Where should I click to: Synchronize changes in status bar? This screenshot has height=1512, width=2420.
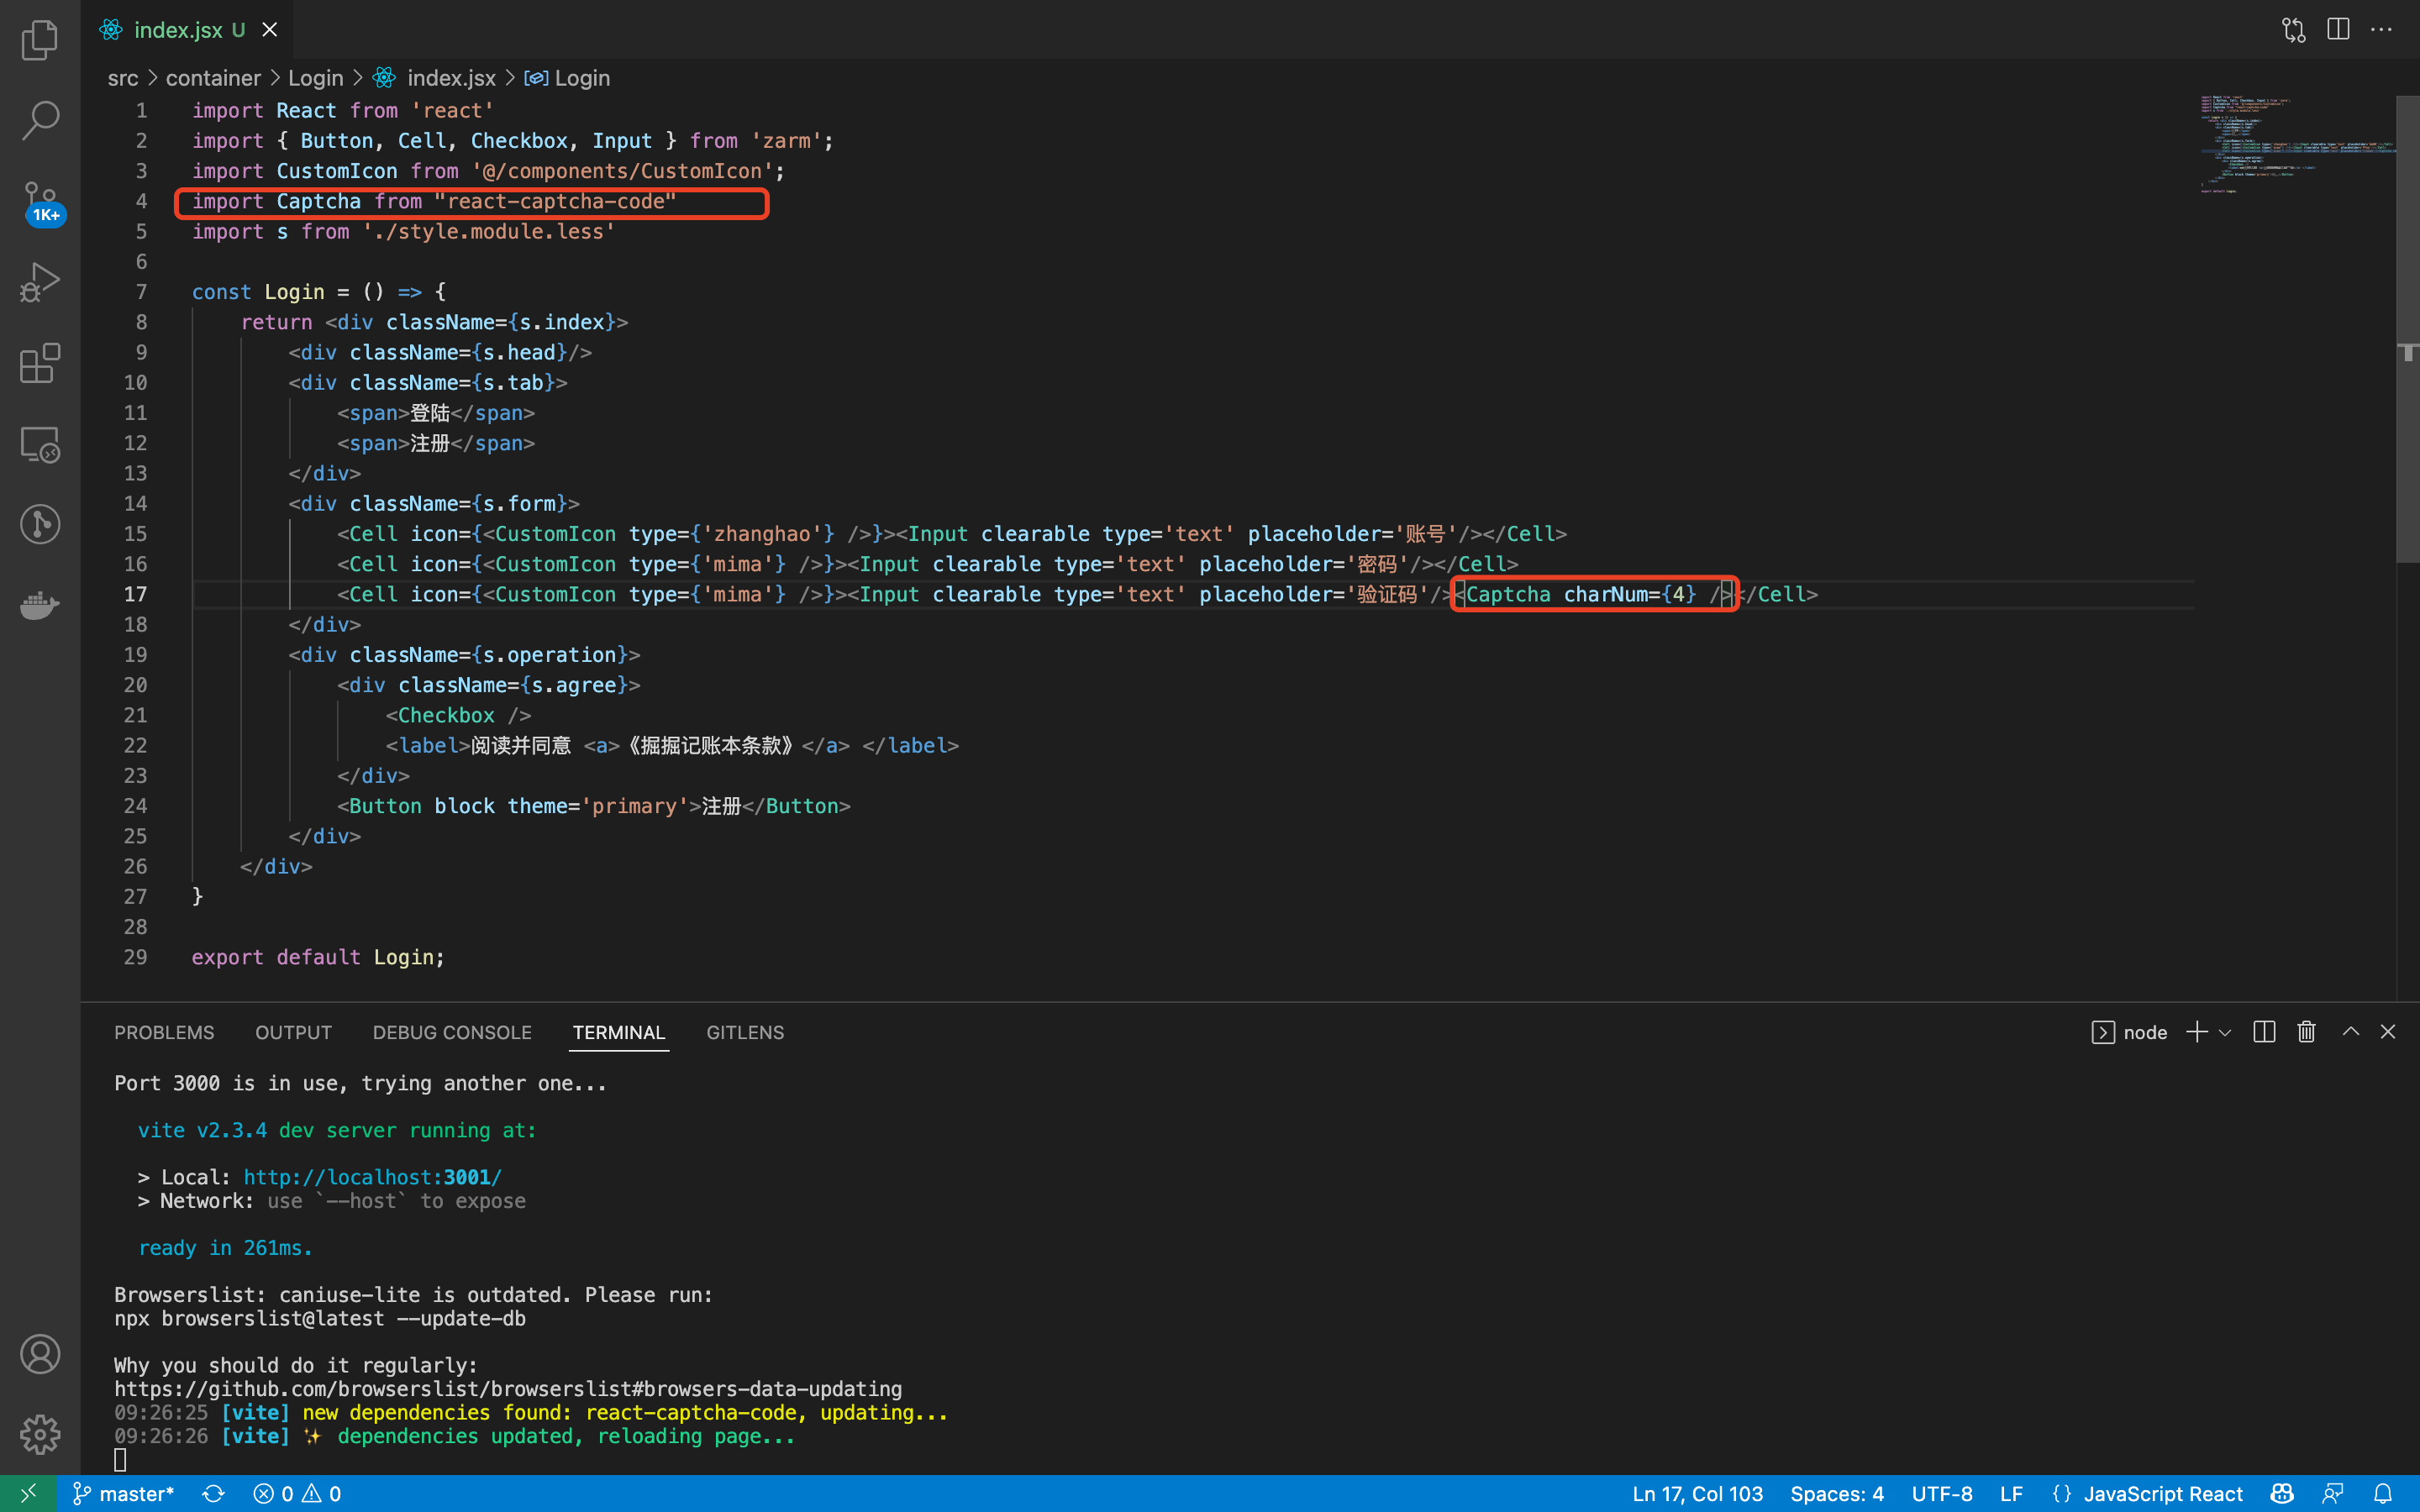(213, 1493)
